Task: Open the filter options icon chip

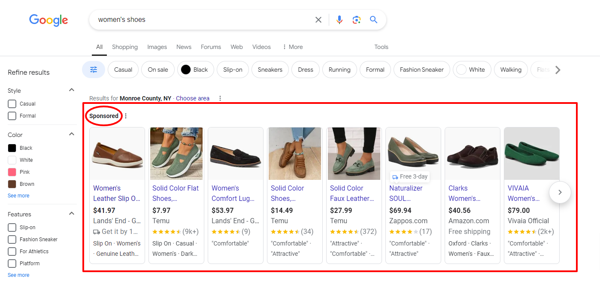Action: tap(94, 70)
